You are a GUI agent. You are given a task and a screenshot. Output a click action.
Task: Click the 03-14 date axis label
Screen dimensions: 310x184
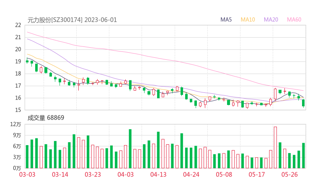pos(60,174)
